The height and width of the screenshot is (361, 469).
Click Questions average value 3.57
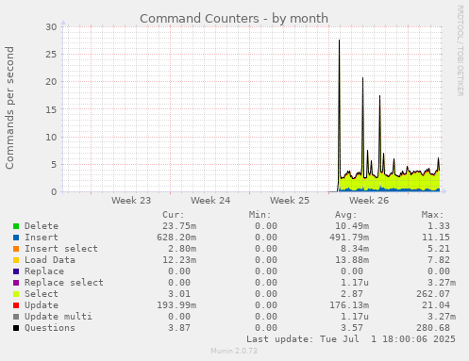[x=352, y=328]
